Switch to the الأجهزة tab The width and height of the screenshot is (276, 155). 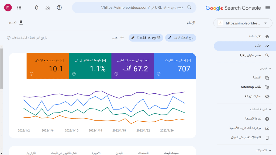(96, 153)
